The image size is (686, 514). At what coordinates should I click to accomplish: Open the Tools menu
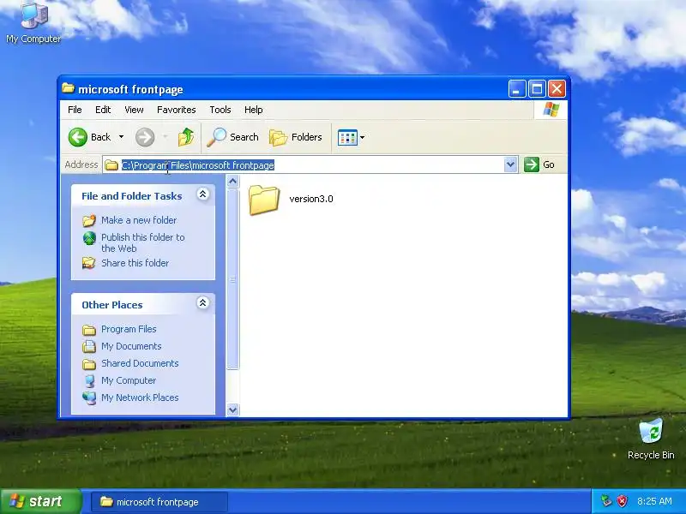220,110
